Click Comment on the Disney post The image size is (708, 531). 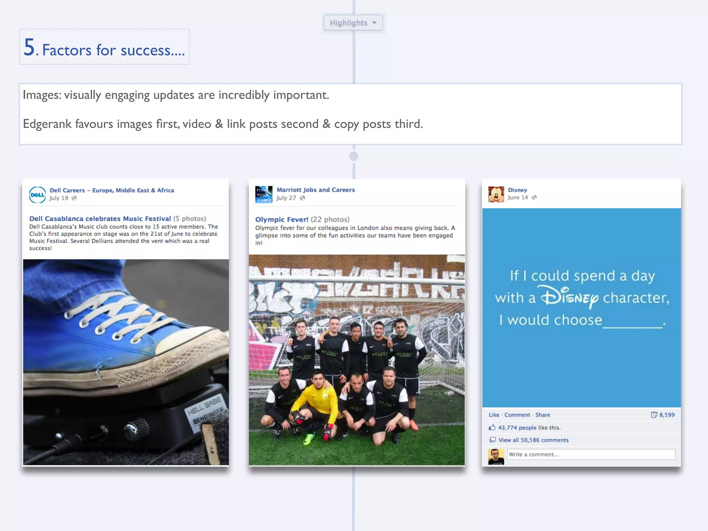point(517,415)
